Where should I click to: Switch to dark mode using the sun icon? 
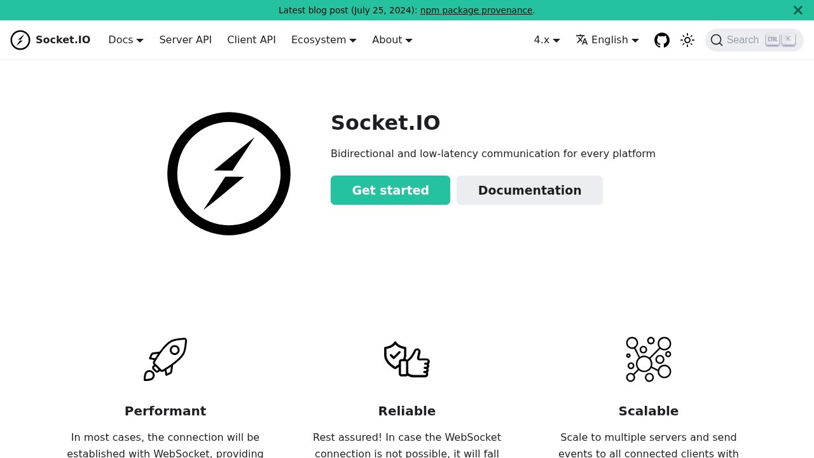pyautogui.click(x=687, y=39)
